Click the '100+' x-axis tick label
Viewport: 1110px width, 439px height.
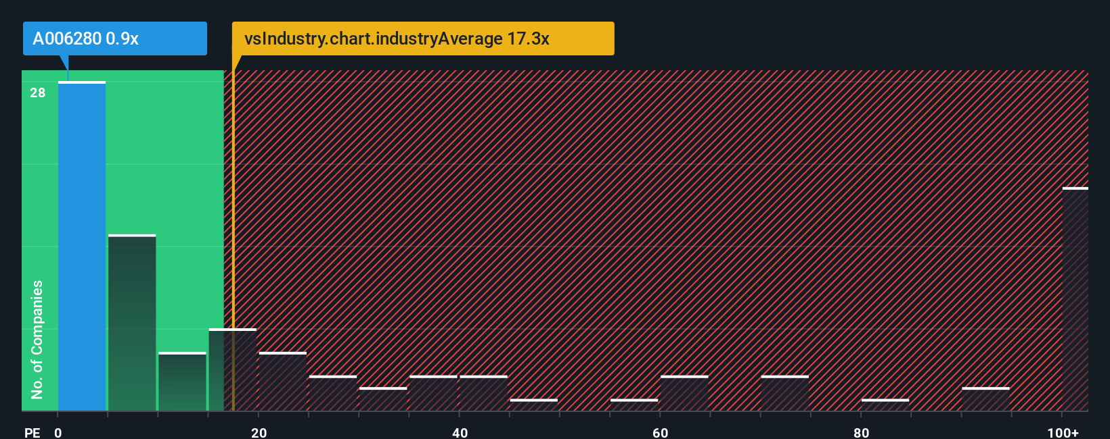point(1063,432)
